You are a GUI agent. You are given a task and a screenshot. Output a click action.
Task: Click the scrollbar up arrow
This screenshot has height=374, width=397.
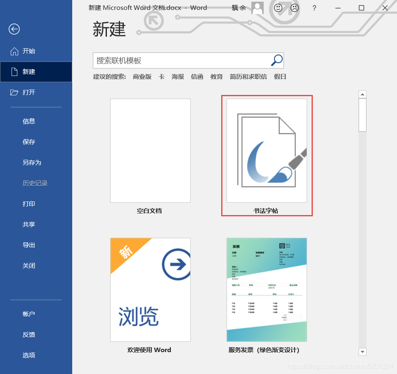click(363, 95)
